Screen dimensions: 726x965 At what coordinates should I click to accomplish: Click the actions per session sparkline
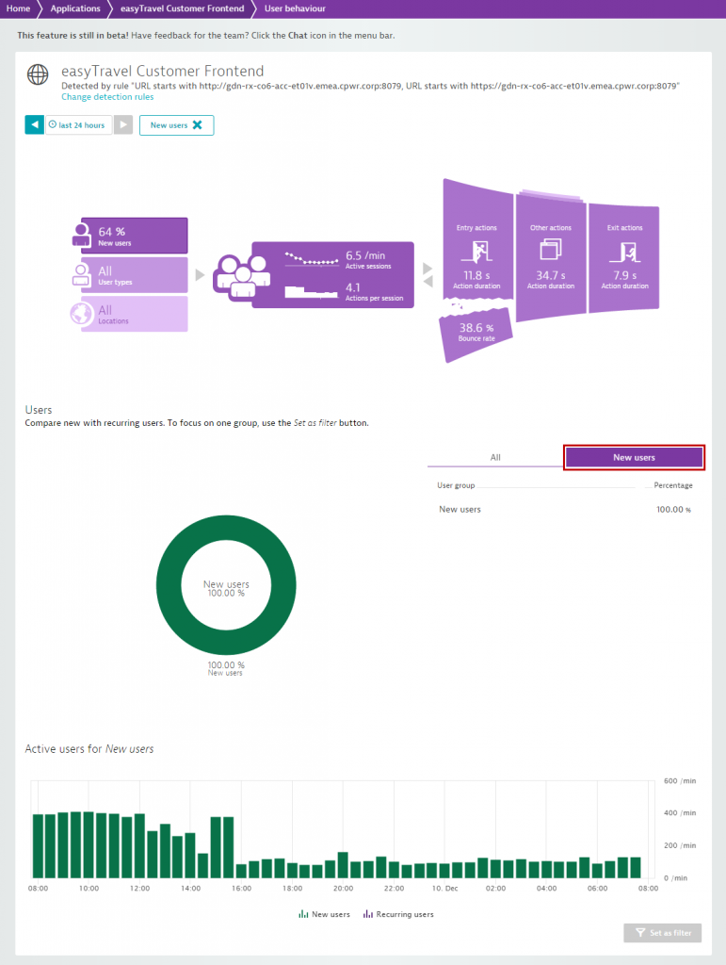point(312,290)
